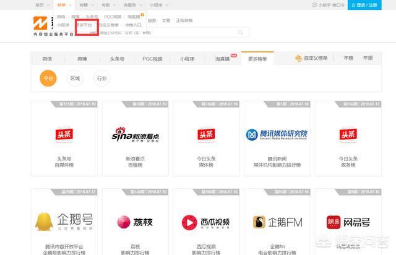396x255 pixels.
Task: Expand the 榜单 top navigation dropdown
Action: 64,5
